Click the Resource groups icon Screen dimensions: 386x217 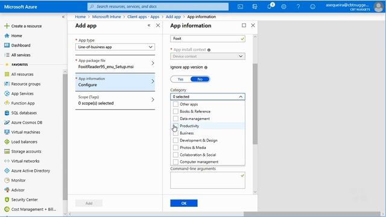[x=7, y=84]
